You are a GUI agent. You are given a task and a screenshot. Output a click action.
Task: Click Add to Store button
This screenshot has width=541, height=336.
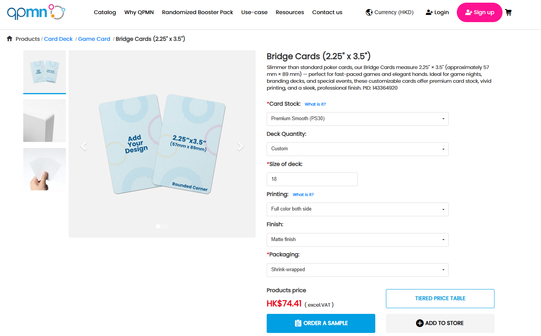tap(440, 323)
